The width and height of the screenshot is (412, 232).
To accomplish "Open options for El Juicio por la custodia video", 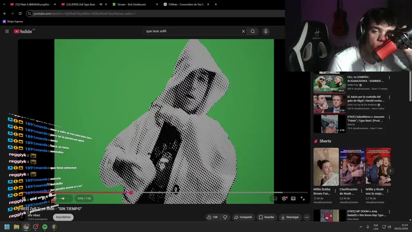I will point(389,97).
